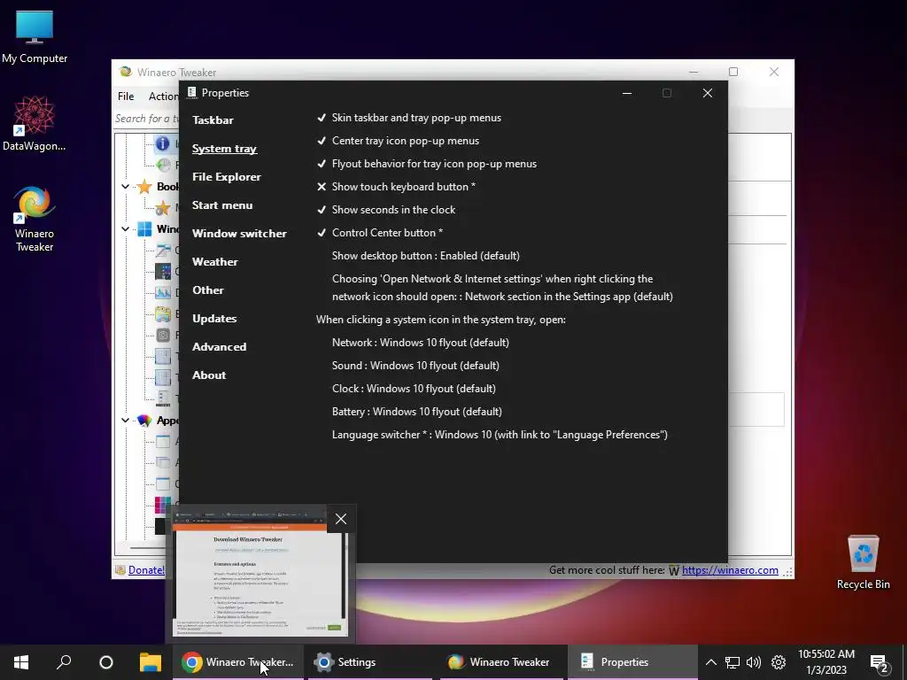
Task: Open DataWagon desktop shortcut
Action: (x=35, y=123)
